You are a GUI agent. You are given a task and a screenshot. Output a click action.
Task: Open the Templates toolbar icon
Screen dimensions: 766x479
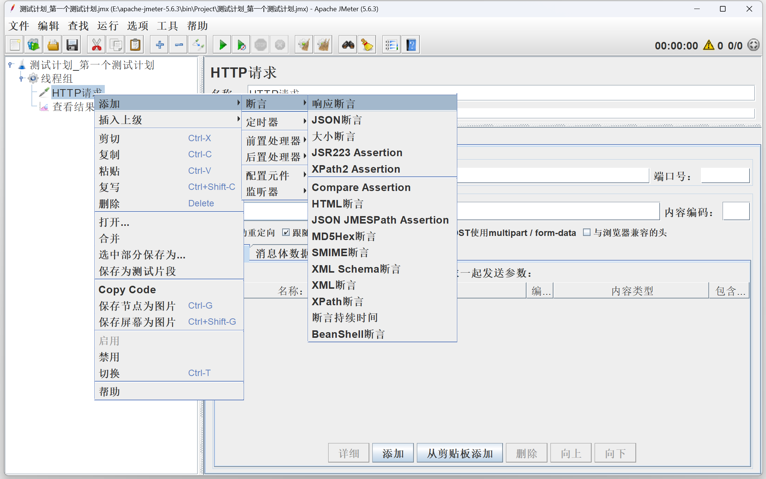(x=34, y=45)
